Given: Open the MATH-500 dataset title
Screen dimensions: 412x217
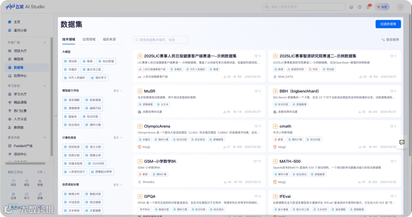Looking at the screenshot, I should pyautogui.click(x=290, y=161).
